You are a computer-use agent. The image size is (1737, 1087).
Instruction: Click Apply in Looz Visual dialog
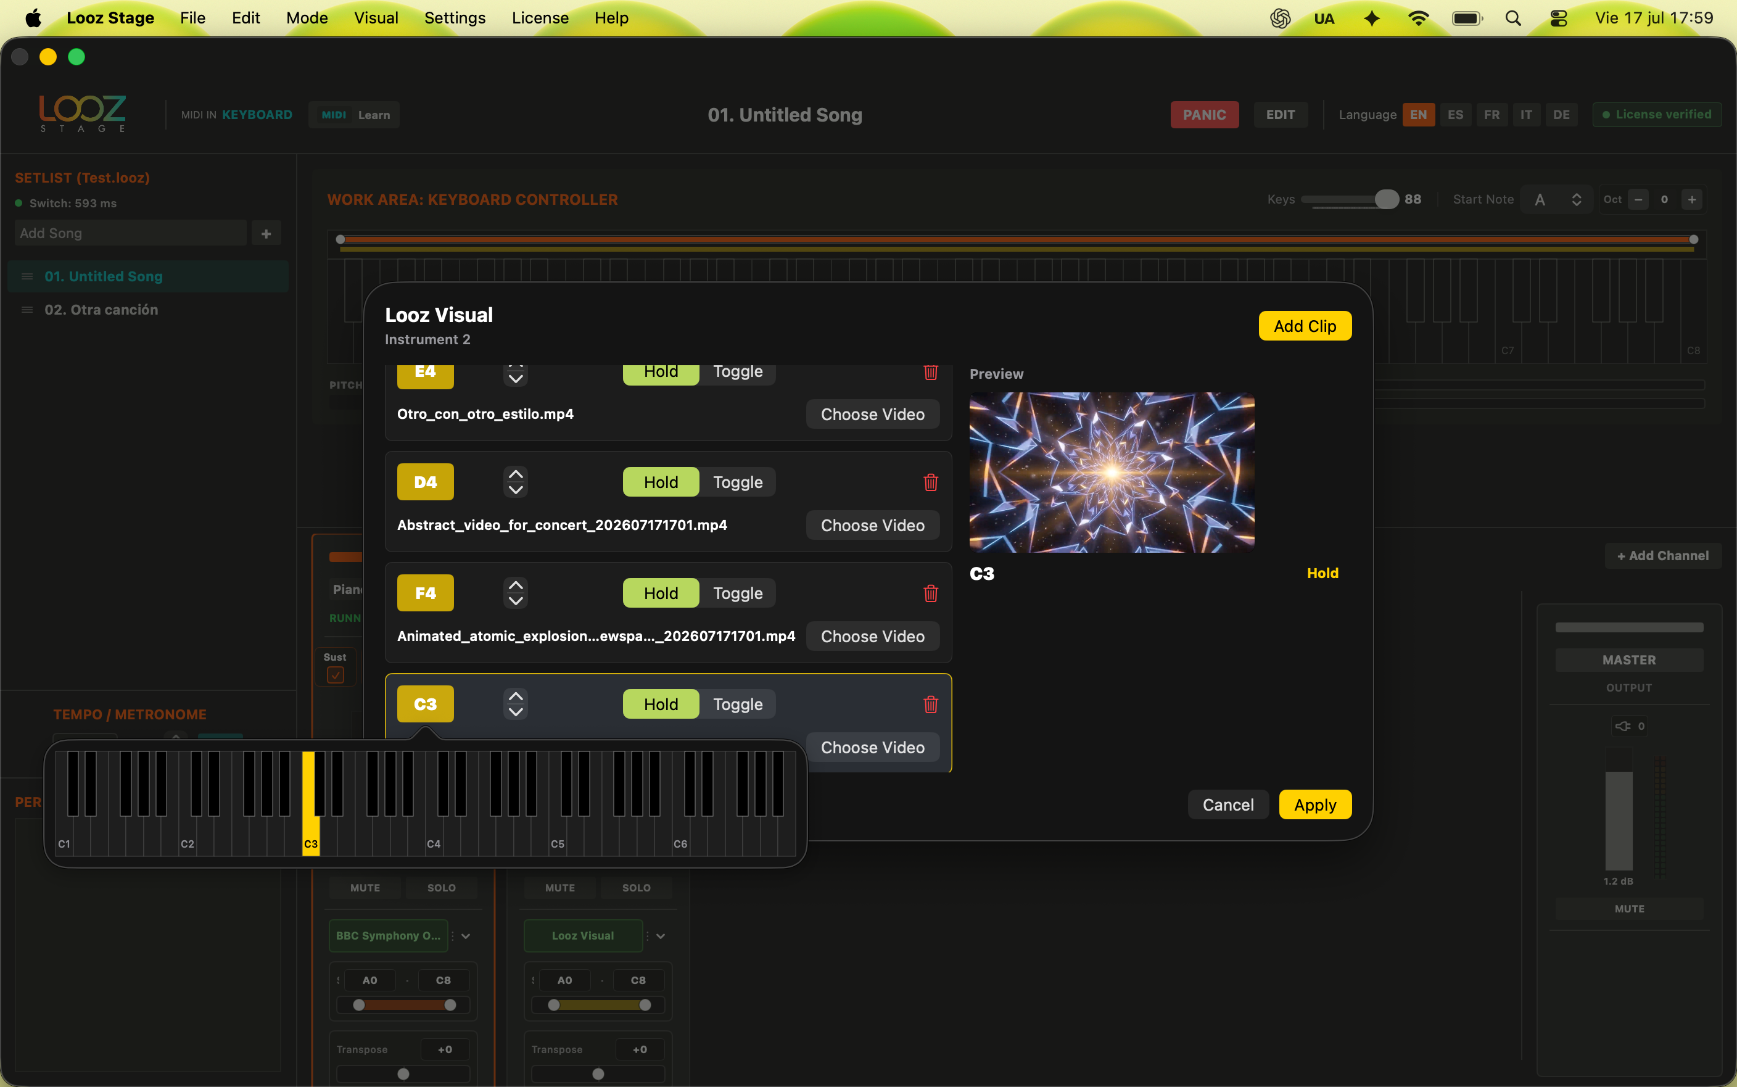(x=1314, y=804)
